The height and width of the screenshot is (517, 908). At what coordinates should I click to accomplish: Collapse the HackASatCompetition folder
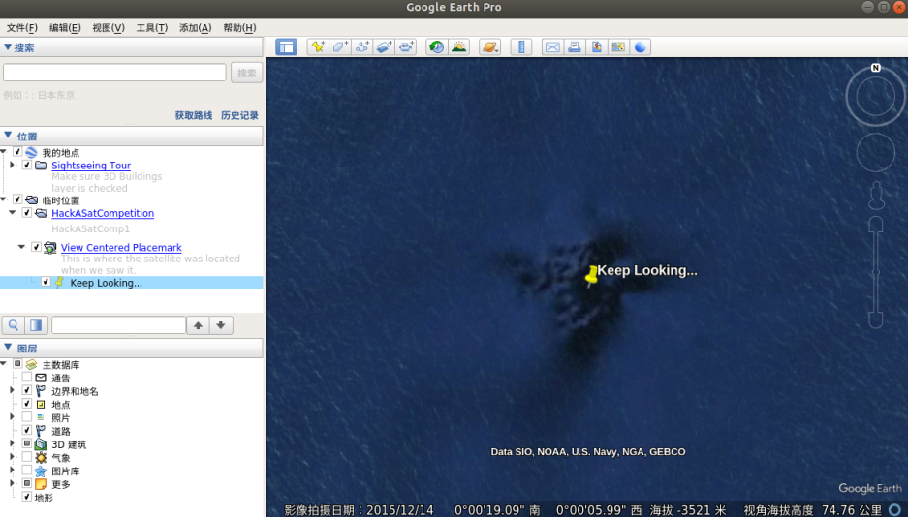coord(12,213)
